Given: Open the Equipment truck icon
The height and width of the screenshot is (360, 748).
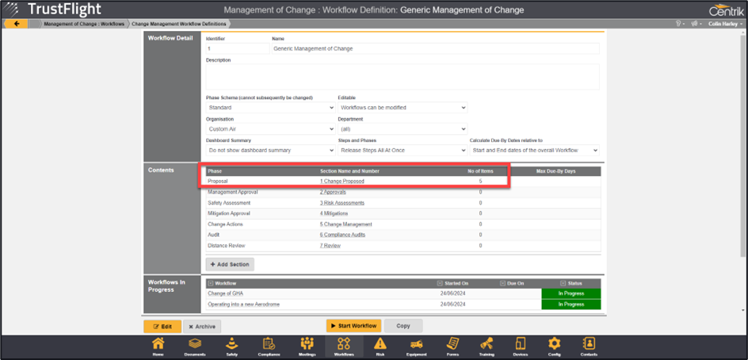Looking at the screenshot, I should pos(417,345).
